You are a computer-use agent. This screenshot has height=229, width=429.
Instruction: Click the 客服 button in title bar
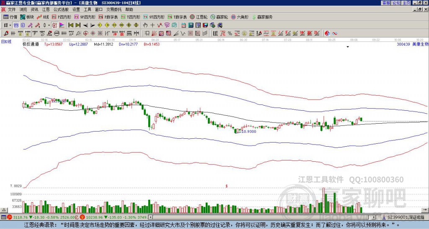pyautogui.click(x=386, y=3)
